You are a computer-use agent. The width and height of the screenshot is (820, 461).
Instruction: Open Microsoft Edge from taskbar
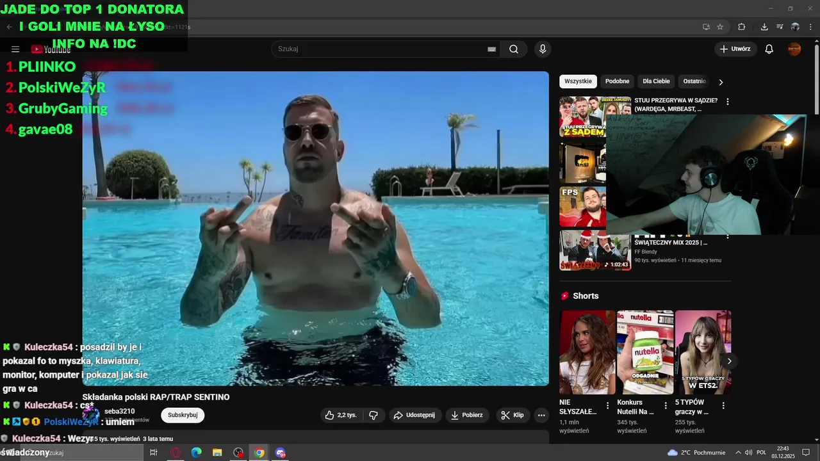pos(197,453)
